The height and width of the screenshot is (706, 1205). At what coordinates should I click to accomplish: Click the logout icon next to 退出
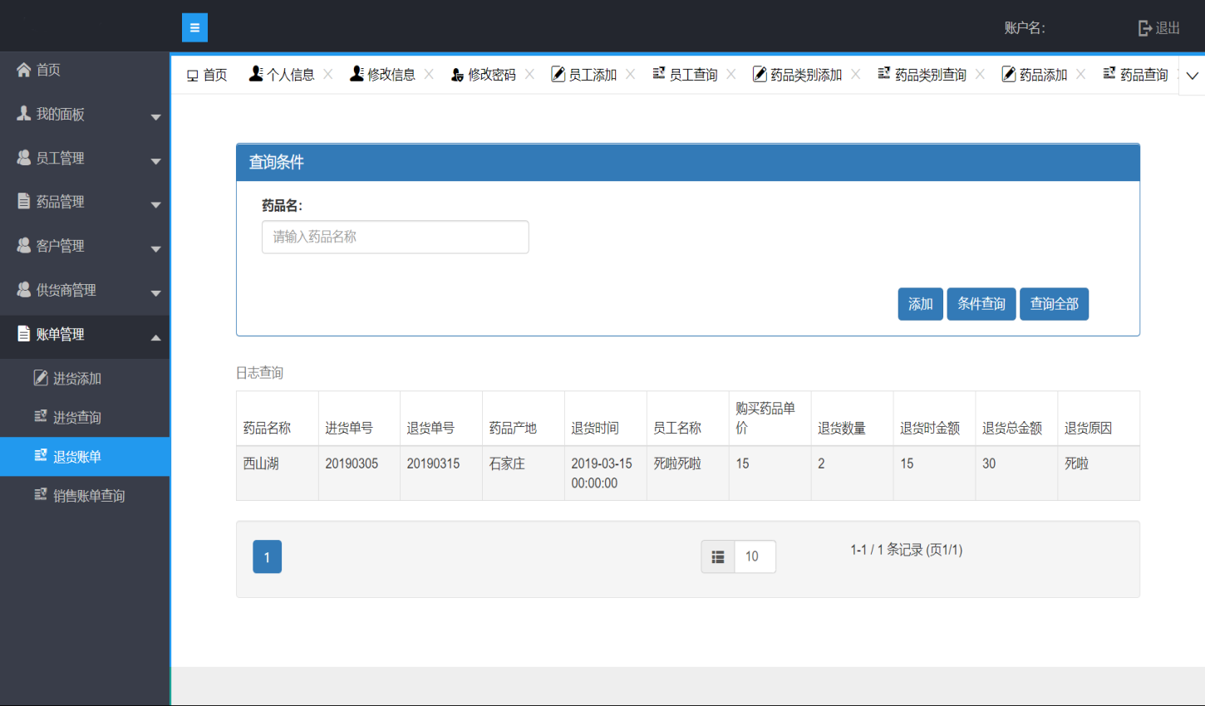click(1145, 28)
